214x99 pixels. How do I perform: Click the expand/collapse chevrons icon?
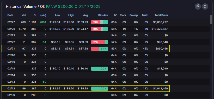(205, 6)
